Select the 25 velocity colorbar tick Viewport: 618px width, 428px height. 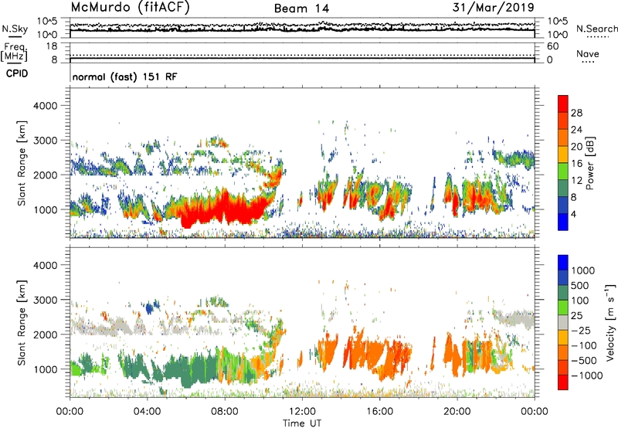click(x=576, y=316)
